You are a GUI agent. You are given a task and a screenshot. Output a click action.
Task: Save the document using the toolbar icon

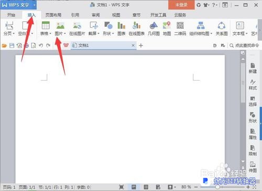tap(12, 46)
